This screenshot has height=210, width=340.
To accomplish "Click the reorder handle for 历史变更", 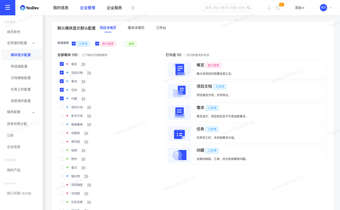I will point(89,202).
